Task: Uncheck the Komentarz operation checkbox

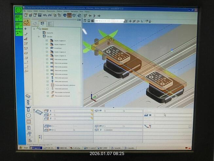Action: coord(47,48)
